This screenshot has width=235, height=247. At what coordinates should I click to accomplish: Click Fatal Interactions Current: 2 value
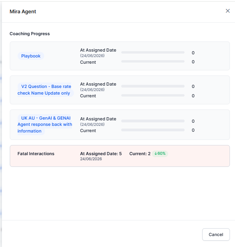tap(140, 154)
